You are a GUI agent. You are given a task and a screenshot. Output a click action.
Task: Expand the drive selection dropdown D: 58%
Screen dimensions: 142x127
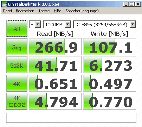click(x=133, y=24)
